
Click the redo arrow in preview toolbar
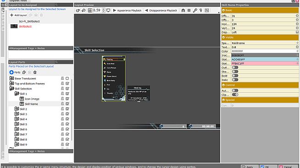83,11
